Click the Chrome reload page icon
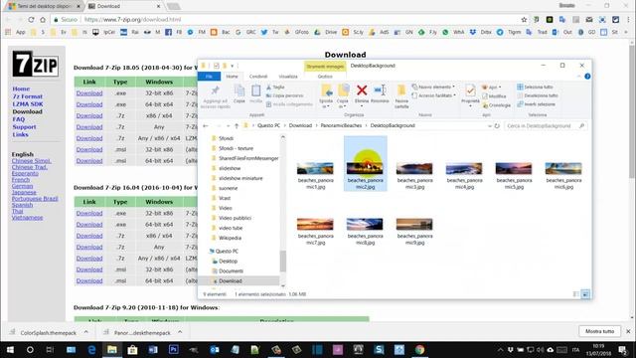636x358 pixels. click(31, 20)
